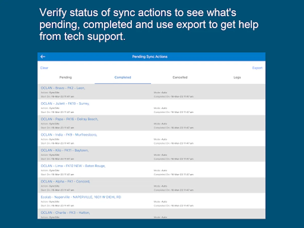Select OCLAN - Charlie - FK3 - Hatton entry
Screen dimensions: 304x228
tap(65, 213)
